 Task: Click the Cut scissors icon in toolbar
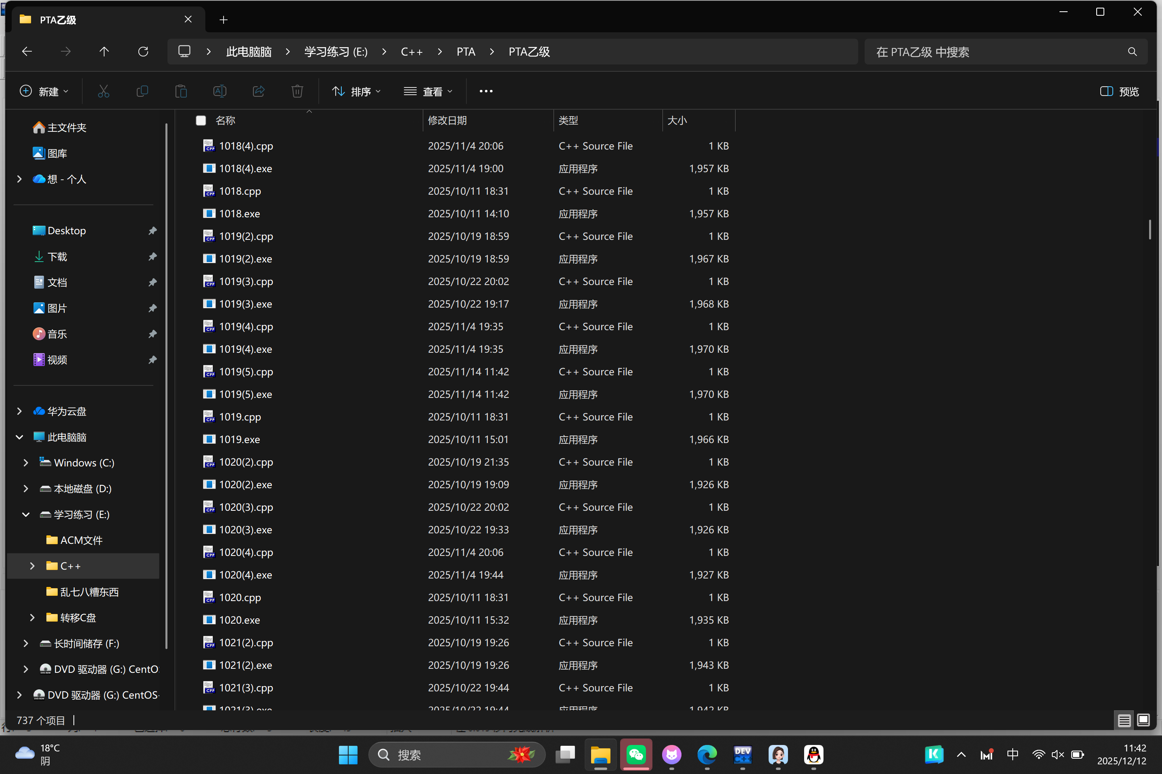(x=103, y=92)
